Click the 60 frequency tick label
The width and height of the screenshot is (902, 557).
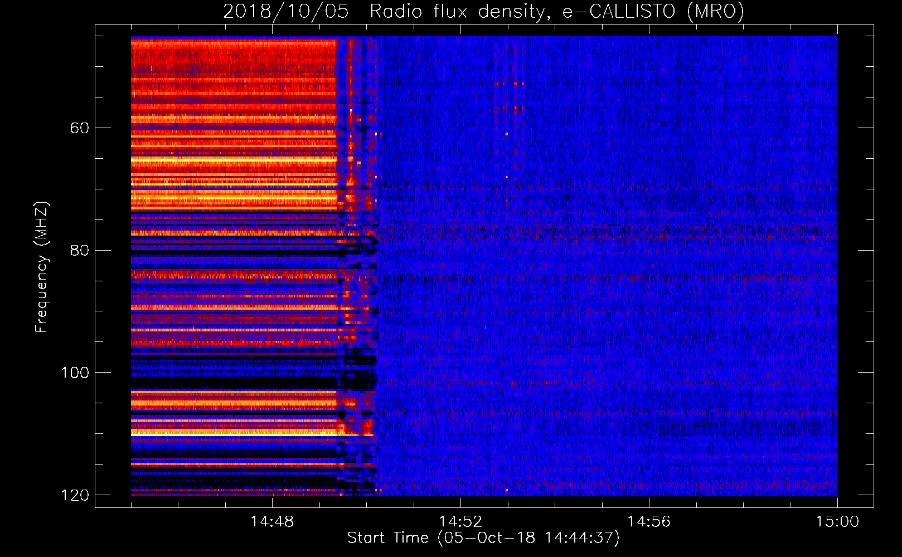(80, 128)
